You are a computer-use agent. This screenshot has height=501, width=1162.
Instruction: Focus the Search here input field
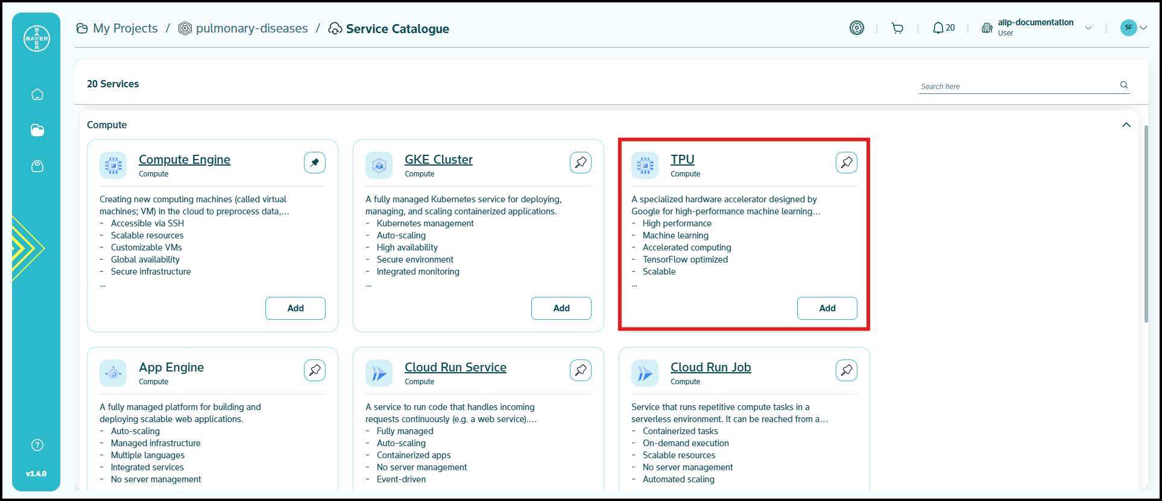click(1018, 86)
